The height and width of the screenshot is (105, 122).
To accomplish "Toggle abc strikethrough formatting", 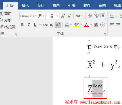I will click(x=45, y=25).
